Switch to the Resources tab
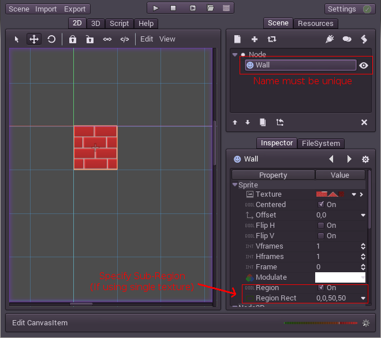 315,24
